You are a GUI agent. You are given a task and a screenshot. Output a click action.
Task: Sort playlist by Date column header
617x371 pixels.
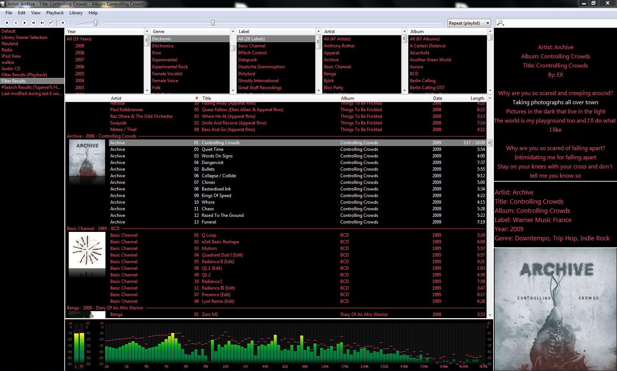(445, 98)
